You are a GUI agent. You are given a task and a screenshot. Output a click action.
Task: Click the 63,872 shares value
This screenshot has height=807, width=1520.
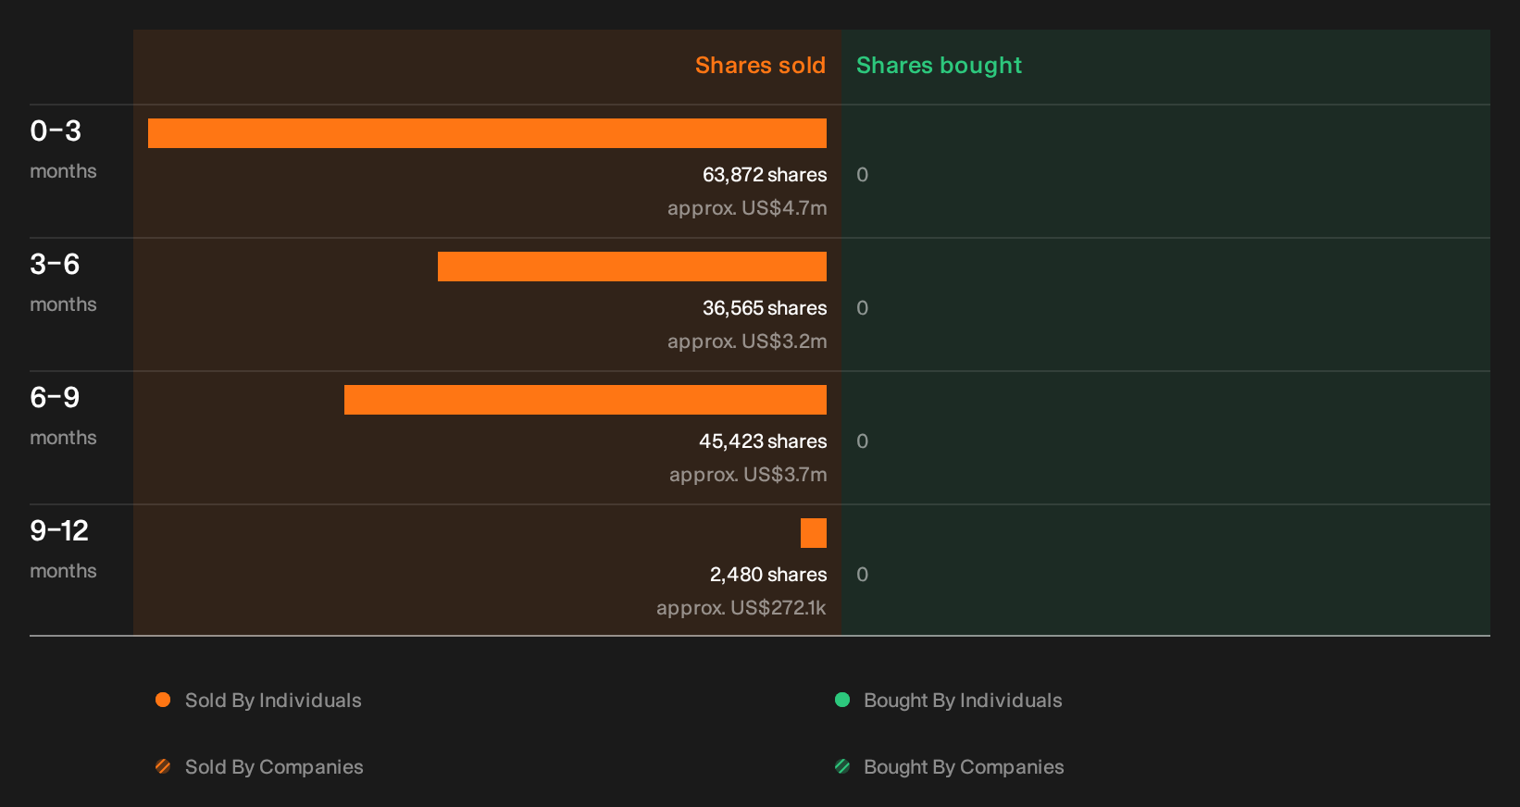765,175
